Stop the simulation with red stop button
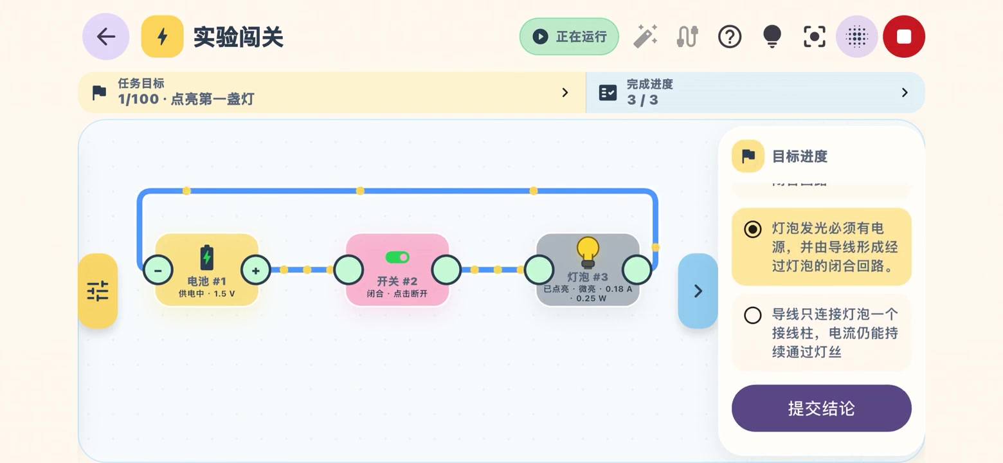The height and width of the screenshot is (463, 1003). click(x=904, y=37)
